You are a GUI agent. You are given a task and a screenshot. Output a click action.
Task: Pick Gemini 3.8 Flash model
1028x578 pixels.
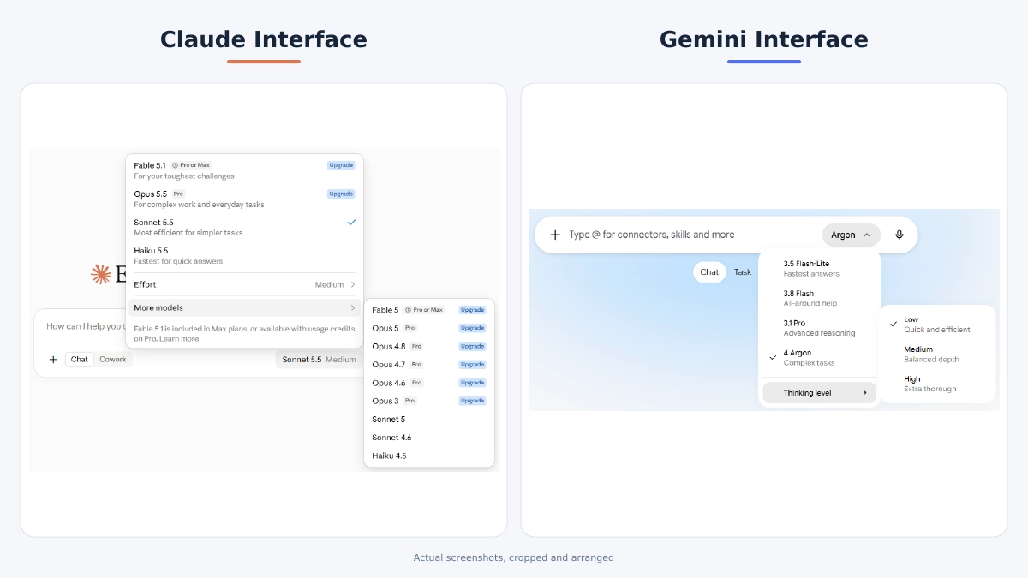(819, 298)
